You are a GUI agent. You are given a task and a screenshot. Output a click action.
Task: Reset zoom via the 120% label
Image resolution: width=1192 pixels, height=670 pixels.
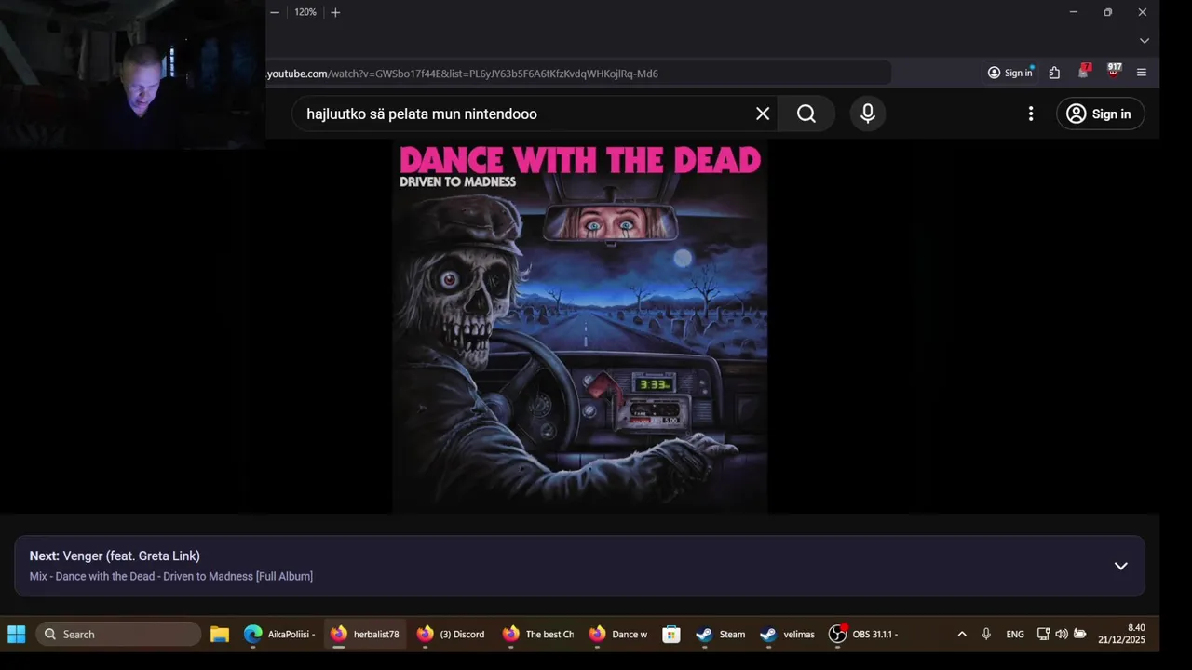click(305, 12)
